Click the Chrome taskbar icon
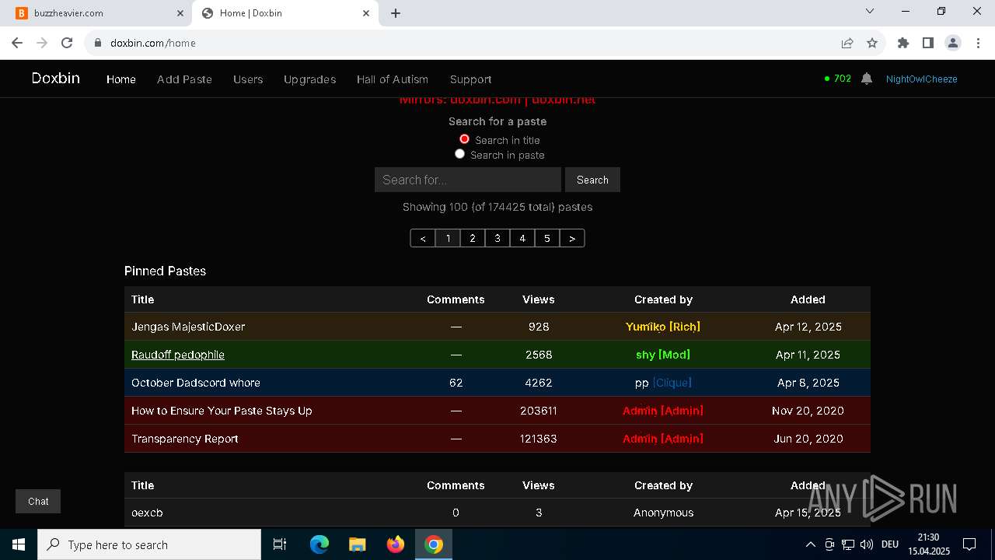This screenshot has width=995, height=560. [x=434, y=544]
